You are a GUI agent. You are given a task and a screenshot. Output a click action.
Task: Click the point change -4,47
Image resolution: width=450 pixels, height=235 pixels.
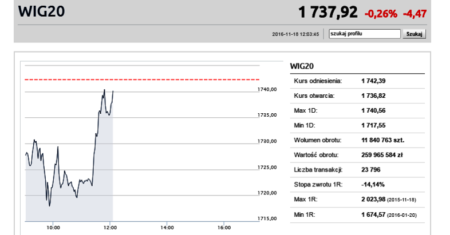tap(415, 14)
